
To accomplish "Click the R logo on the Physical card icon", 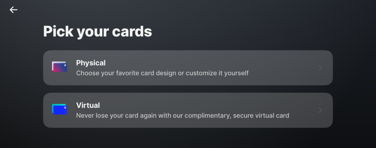I will [65, 65].
